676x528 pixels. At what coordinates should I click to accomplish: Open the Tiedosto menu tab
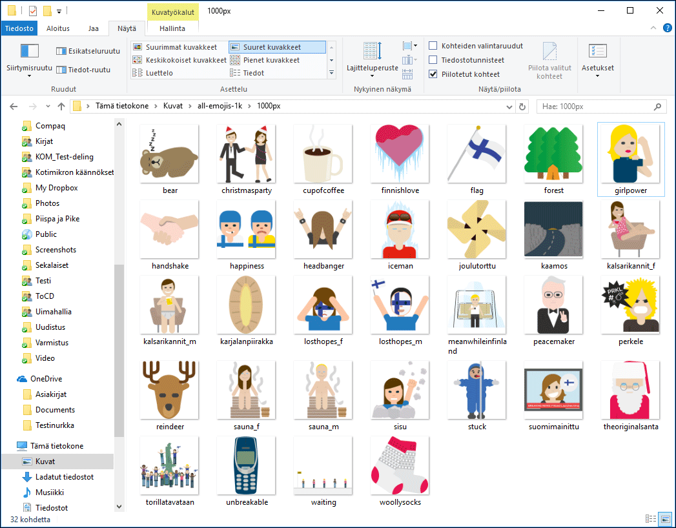pos(20,28)
